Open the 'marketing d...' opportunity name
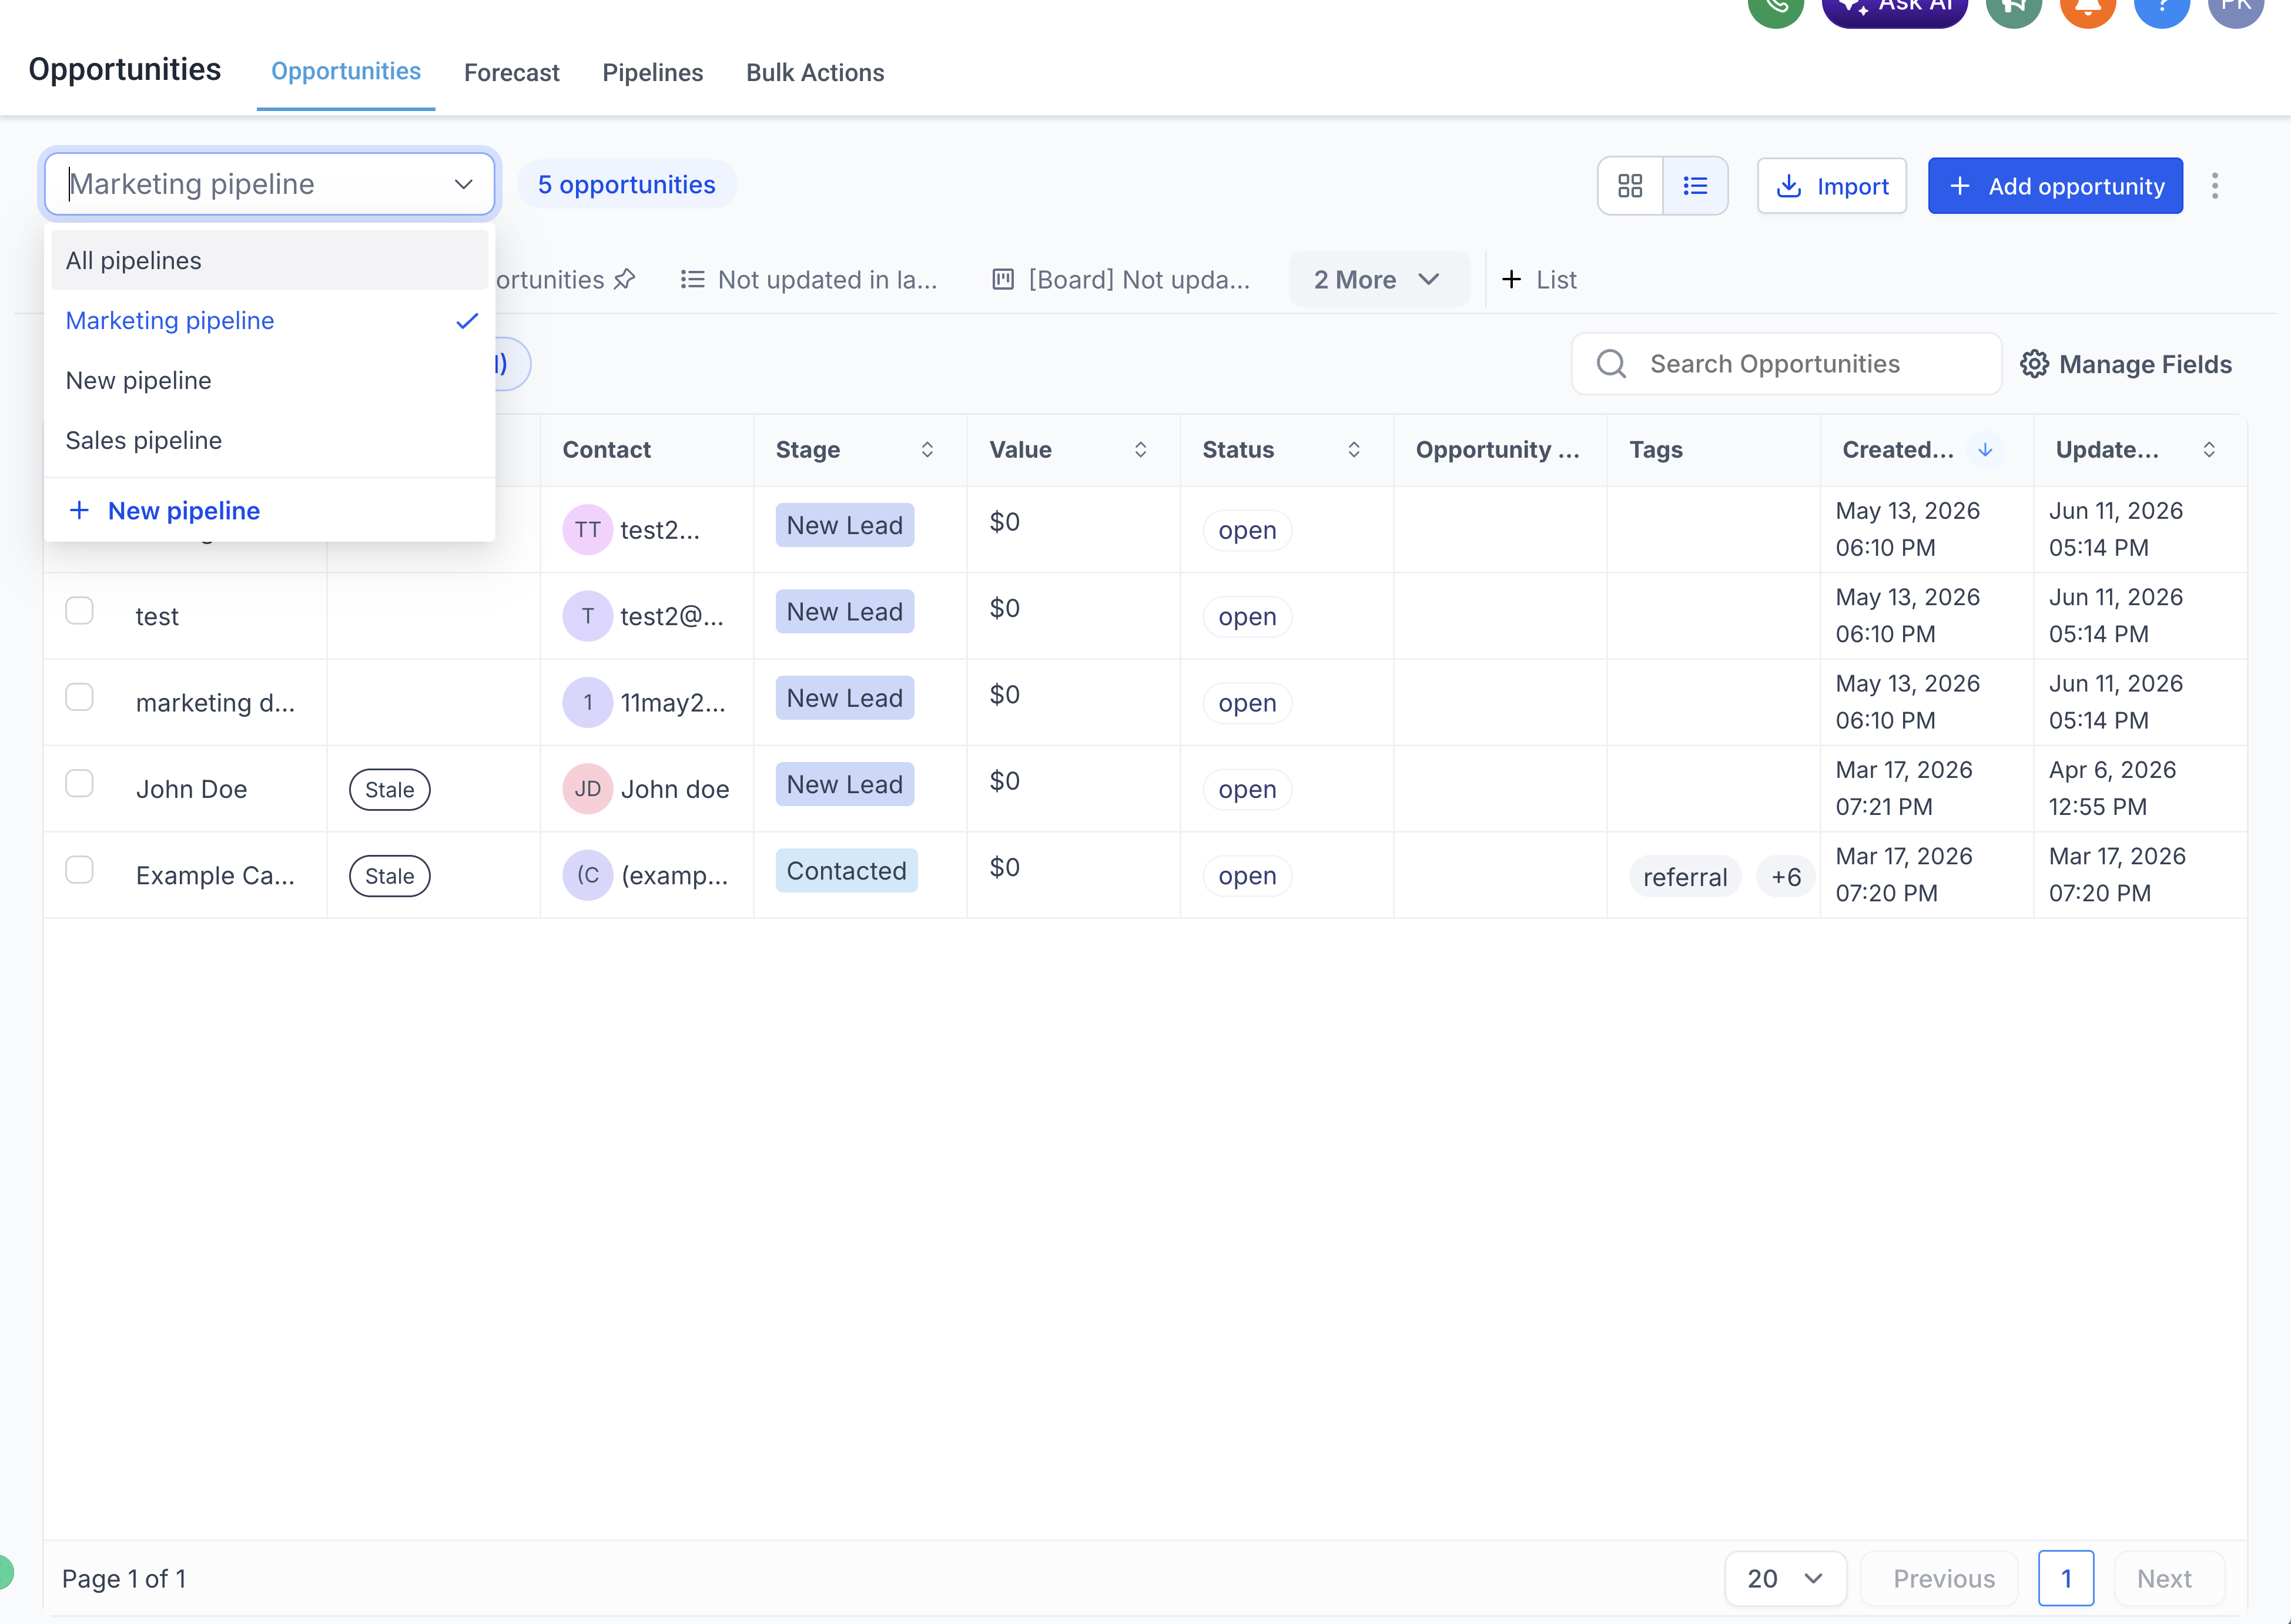The height and width of the screenshot is (1624, 2291). click(215, 703)
